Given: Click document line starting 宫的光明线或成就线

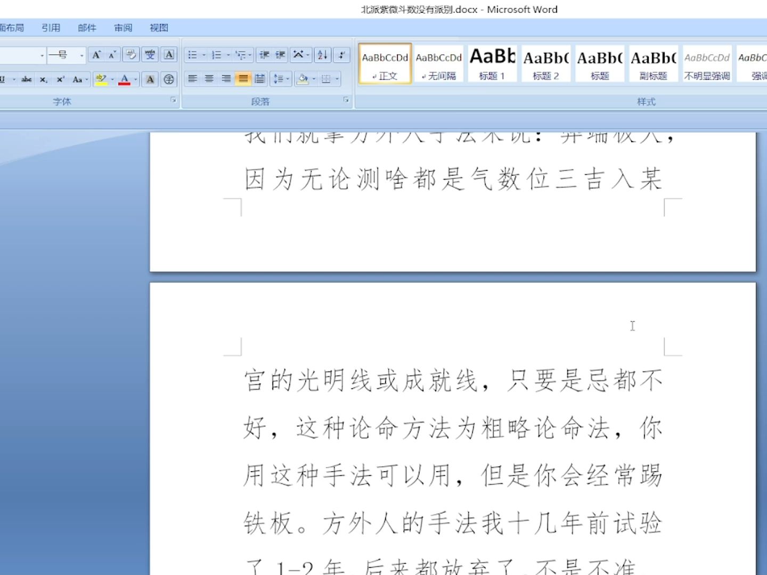Looking at the screenshot, I should tap(453, 380).
